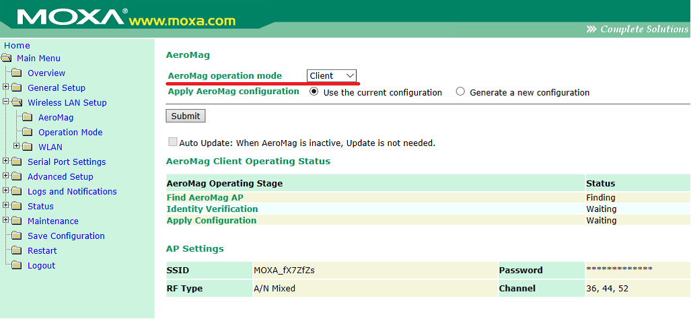Screen dimensions: 691x319
Task: Expand the WLAN tree node
Action: (x=17, y=147)
